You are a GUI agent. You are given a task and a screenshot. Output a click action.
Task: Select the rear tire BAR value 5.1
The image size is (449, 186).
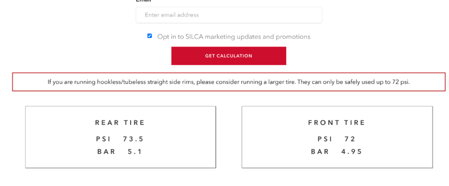(135, 152)
